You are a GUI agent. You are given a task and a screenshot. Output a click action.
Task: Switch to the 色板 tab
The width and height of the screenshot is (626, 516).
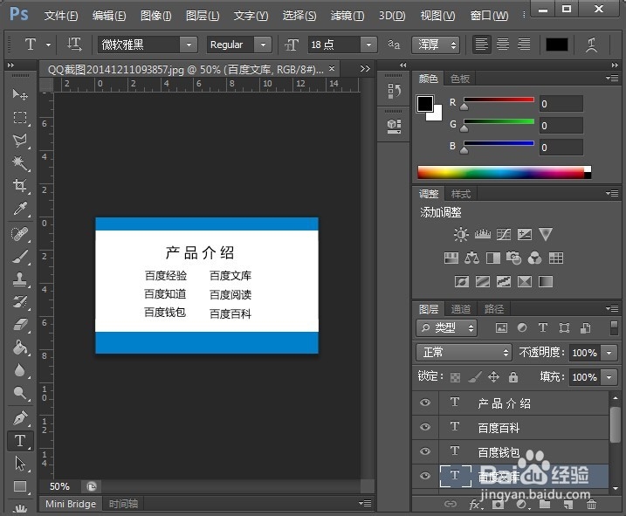point(460,79)
